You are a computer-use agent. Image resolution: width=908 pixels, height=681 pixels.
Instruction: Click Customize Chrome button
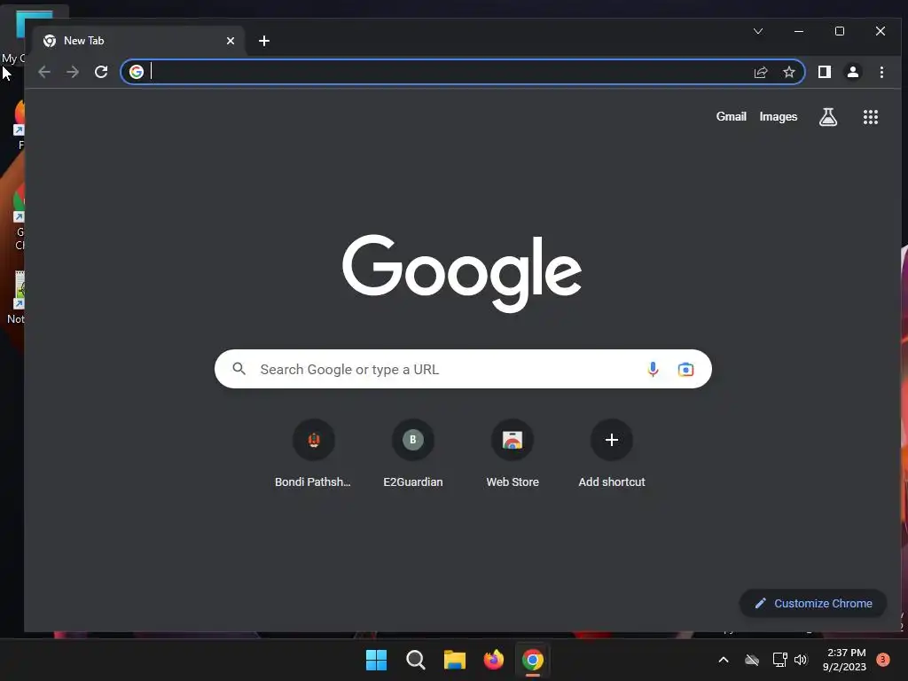[813, 603]
